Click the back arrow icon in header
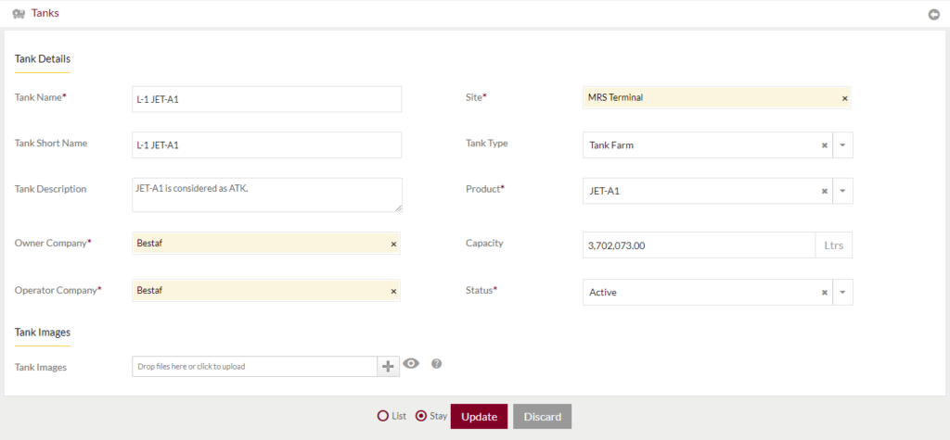Viewport: 950px width, 440px height. 934,15
